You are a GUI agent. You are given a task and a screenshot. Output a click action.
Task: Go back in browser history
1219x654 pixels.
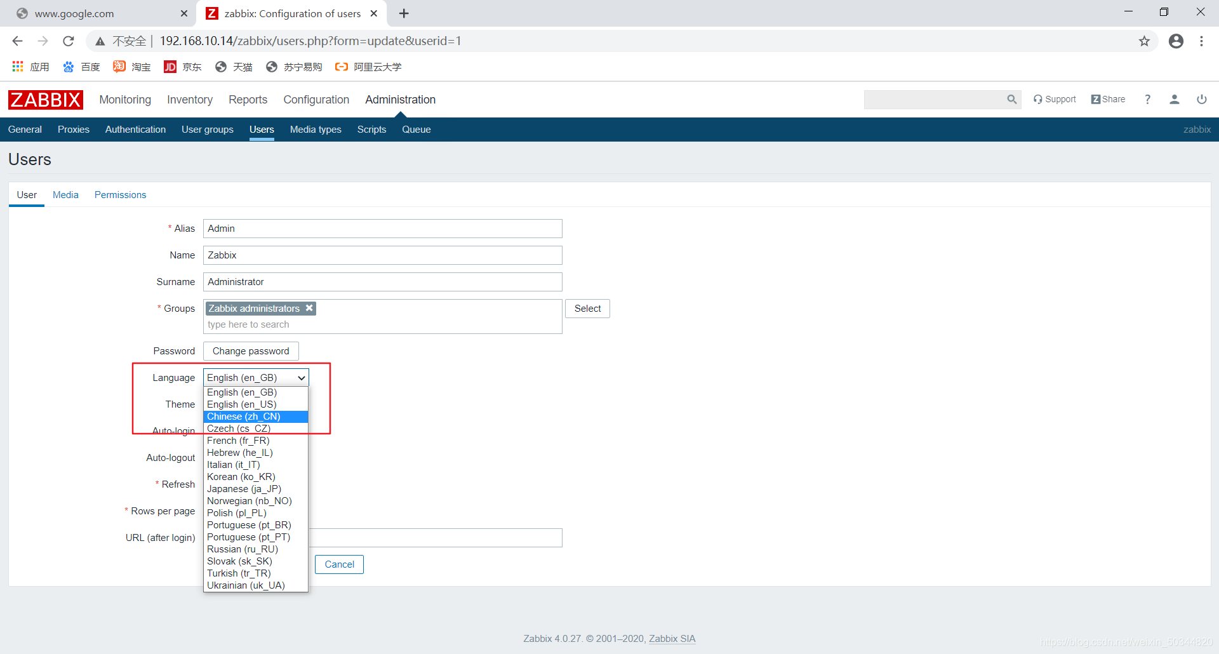click(x=17, y=41)
